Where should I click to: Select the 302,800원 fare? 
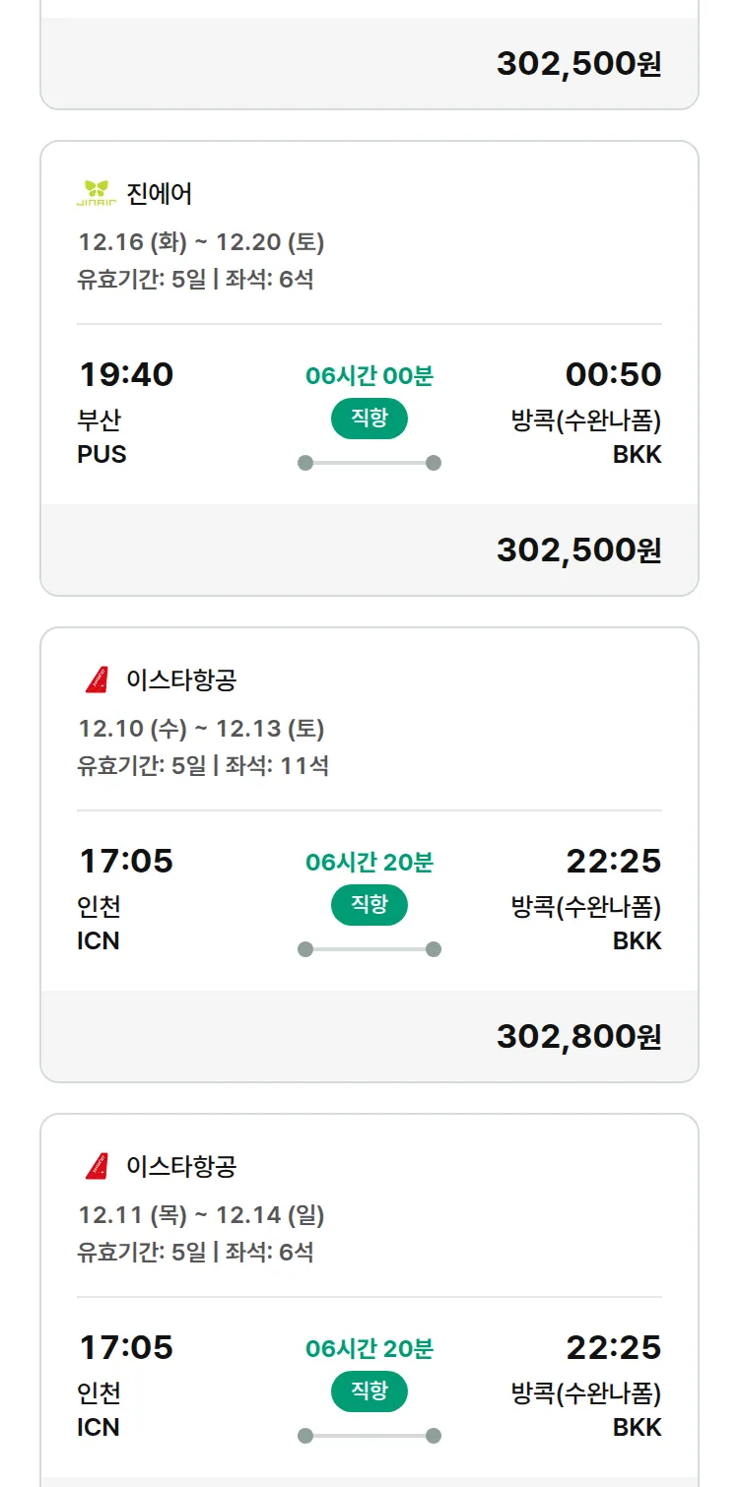click(578, 1036)
